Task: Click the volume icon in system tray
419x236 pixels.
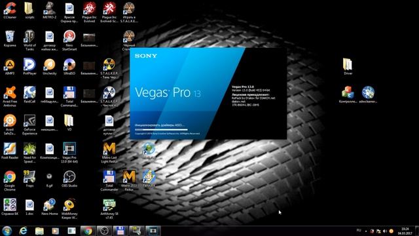Action: (385, 231)
